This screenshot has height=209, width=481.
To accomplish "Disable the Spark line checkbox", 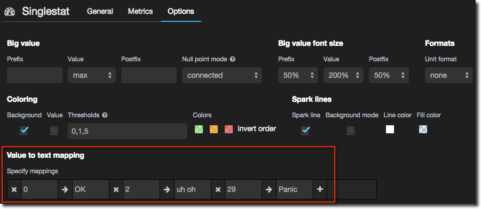I will coord(305,130).
